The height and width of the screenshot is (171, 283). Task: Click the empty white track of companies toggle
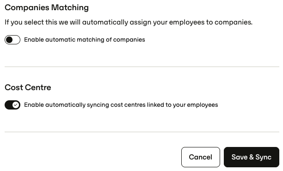click(16, 40)
